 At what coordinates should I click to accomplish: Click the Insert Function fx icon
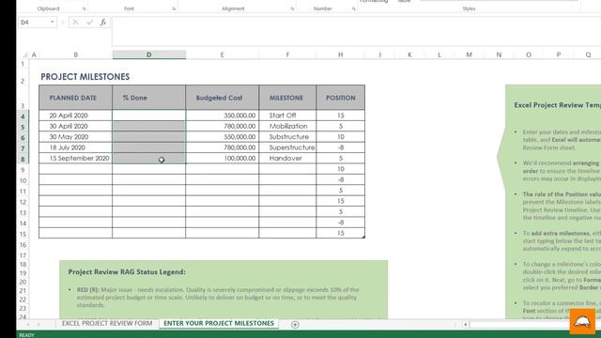(103, 23)
